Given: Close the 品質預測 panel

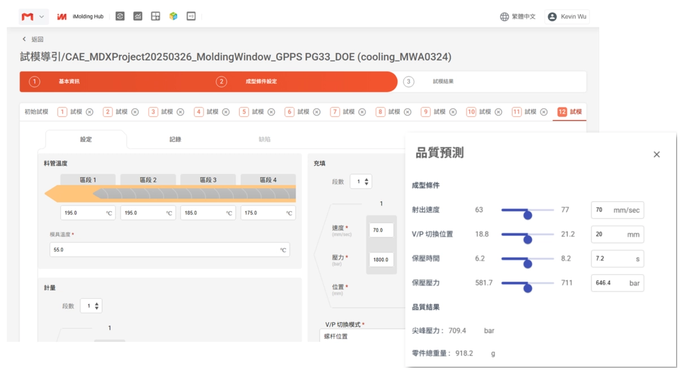Looking at the screenshot, I should 656,155.
